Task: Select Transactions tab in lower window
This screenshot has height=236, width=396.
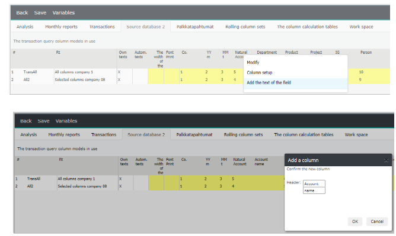Action: point(104,135)
